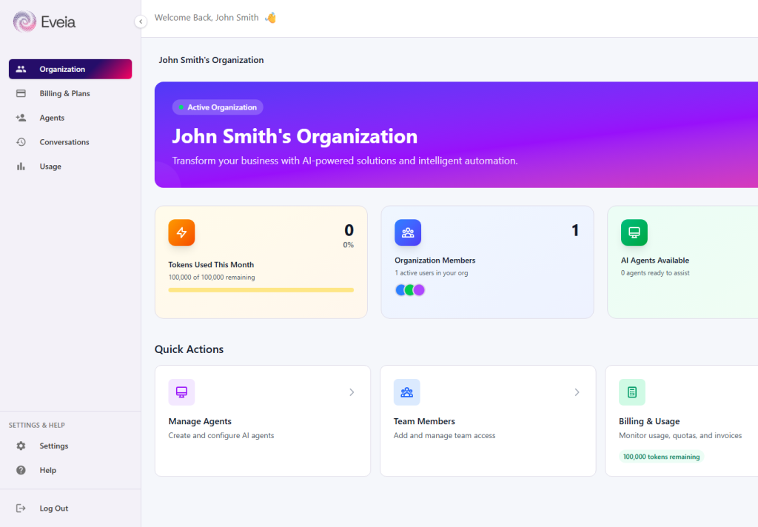Image resolution: width=758 pixels, height=527 pixels.
Task: Open Billing & Plans in the sidebar
Action: [64, 94]
